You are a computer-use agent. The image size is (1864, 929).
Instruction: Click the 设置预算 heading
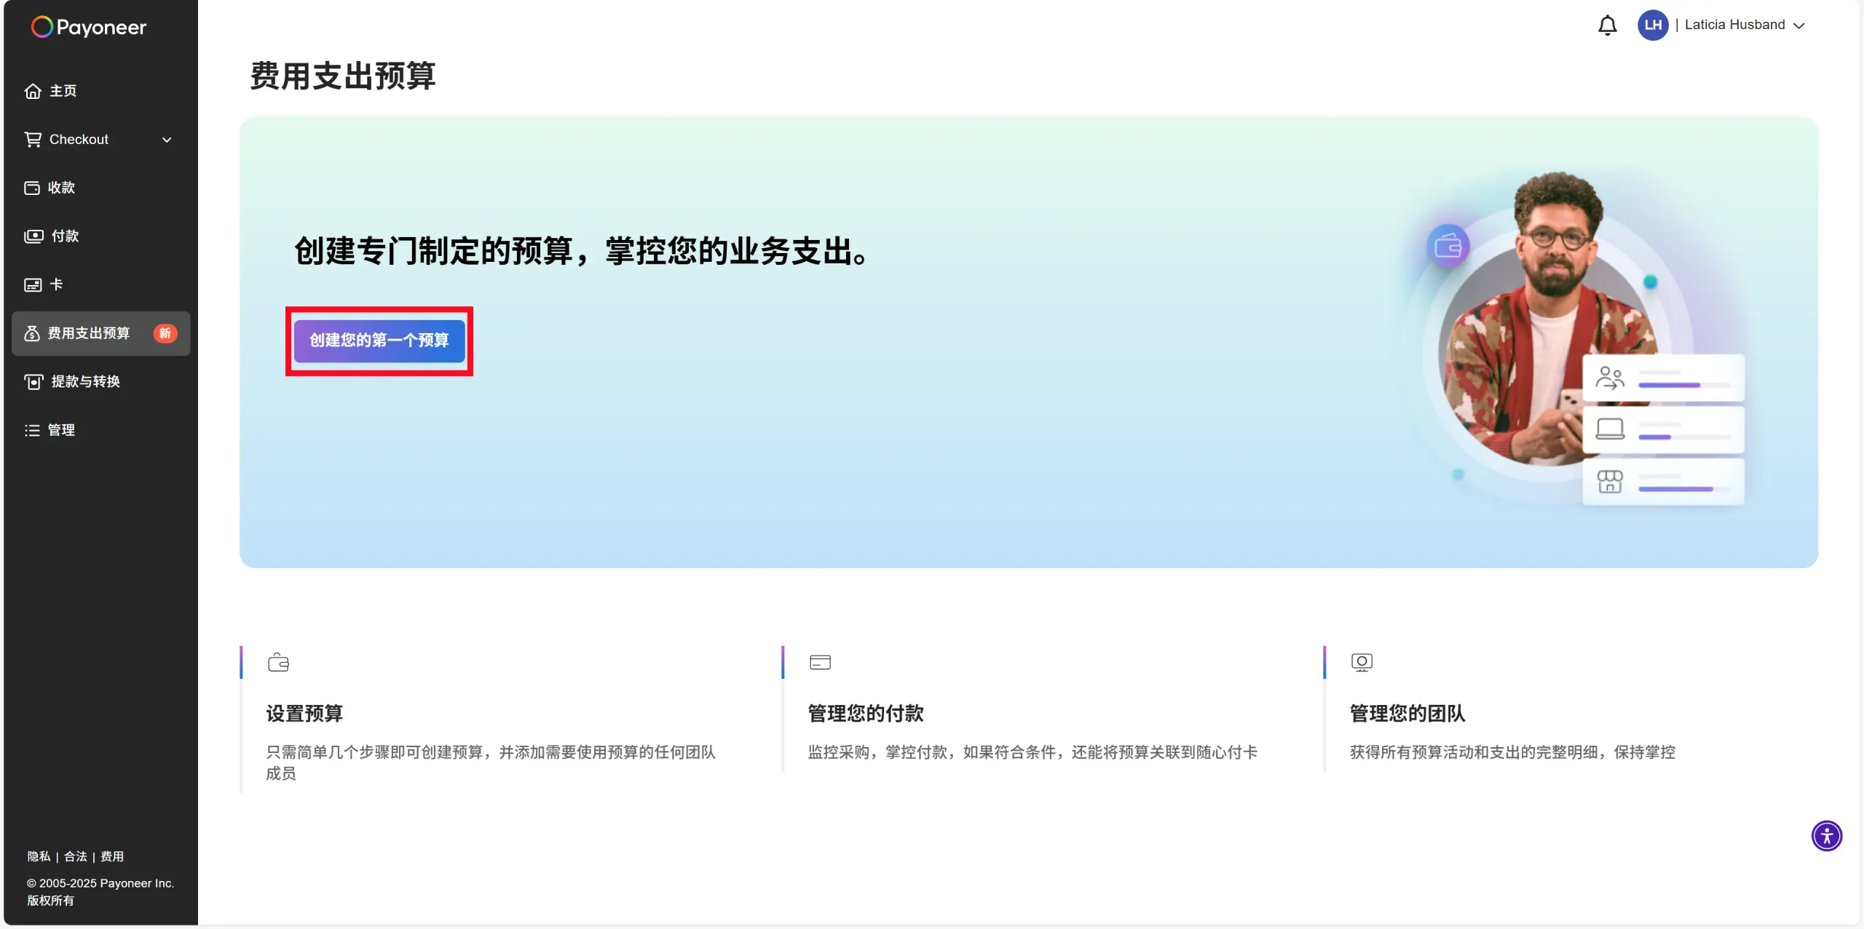tap(304, 713)
